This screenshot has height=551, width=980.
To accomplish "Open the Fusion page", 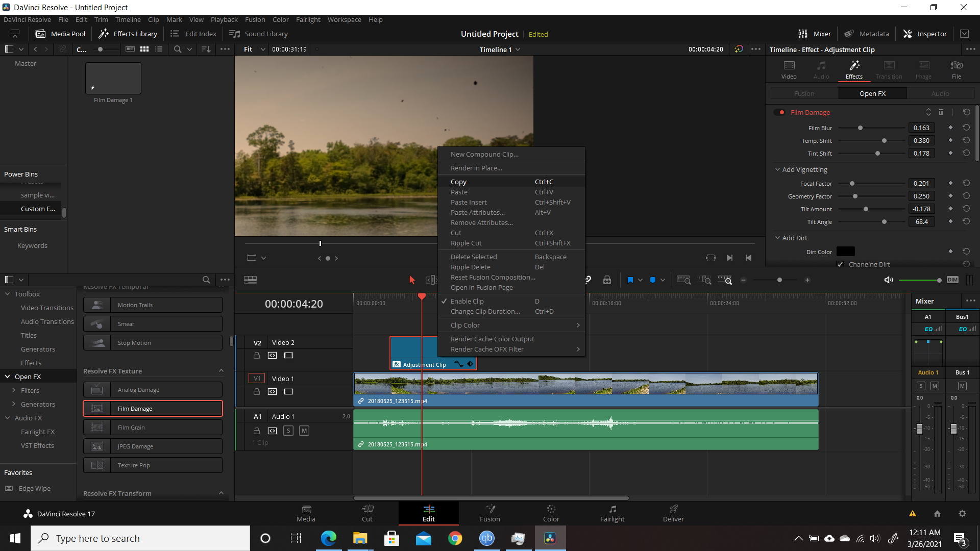I will tap(489, 513).
